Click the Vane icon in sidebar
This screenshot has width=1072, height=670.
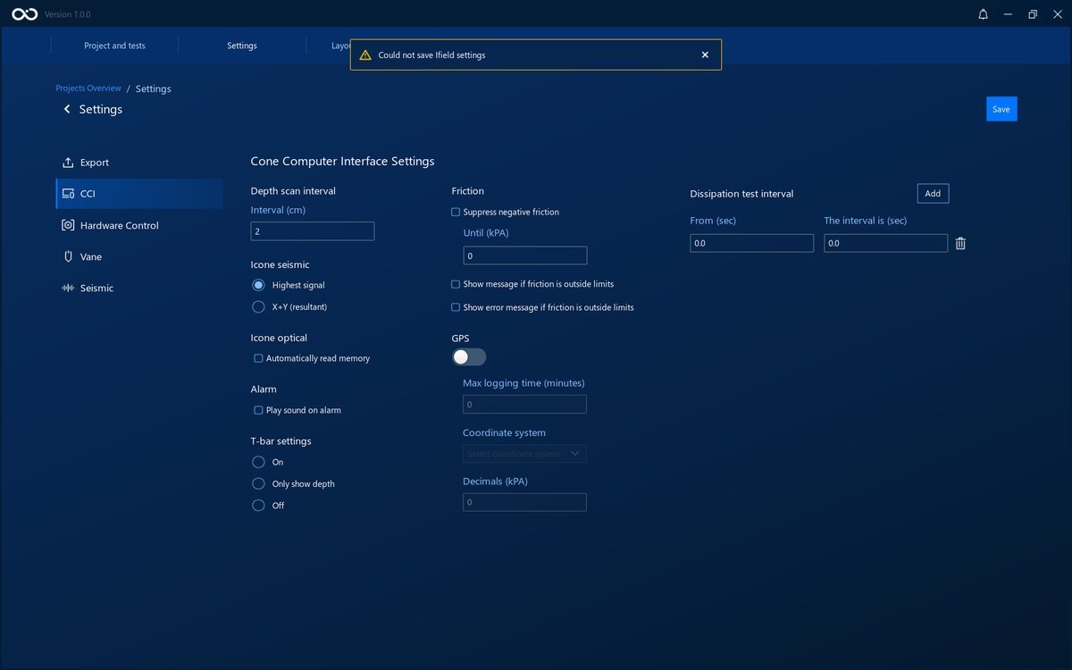(x=68, y=256)
